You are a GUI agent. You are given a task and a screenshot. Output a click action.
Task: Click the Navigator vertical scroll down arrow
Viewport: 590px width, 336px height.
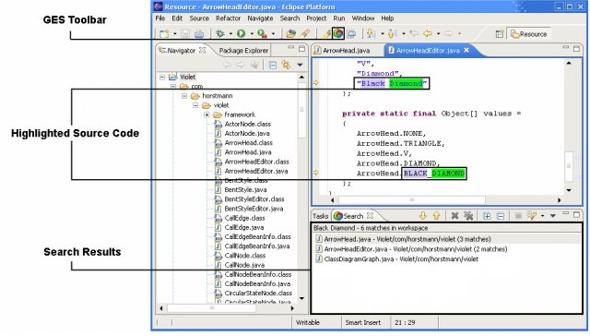[x=301, y=298]
